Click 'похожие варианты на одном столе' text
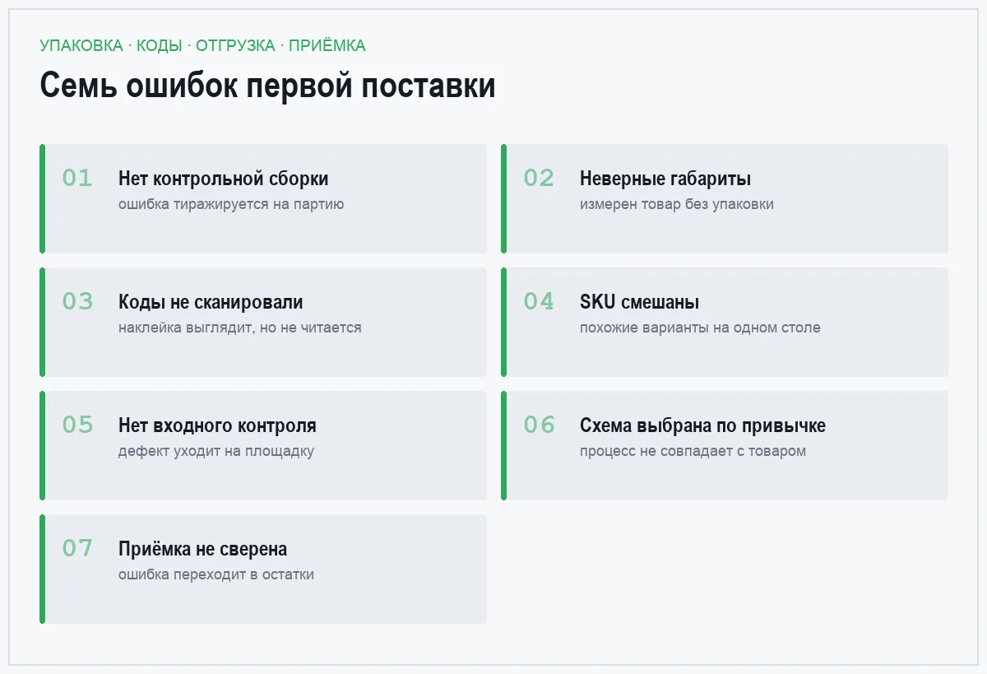The width and height of the screenshot is (987, 674). point(700,328)
